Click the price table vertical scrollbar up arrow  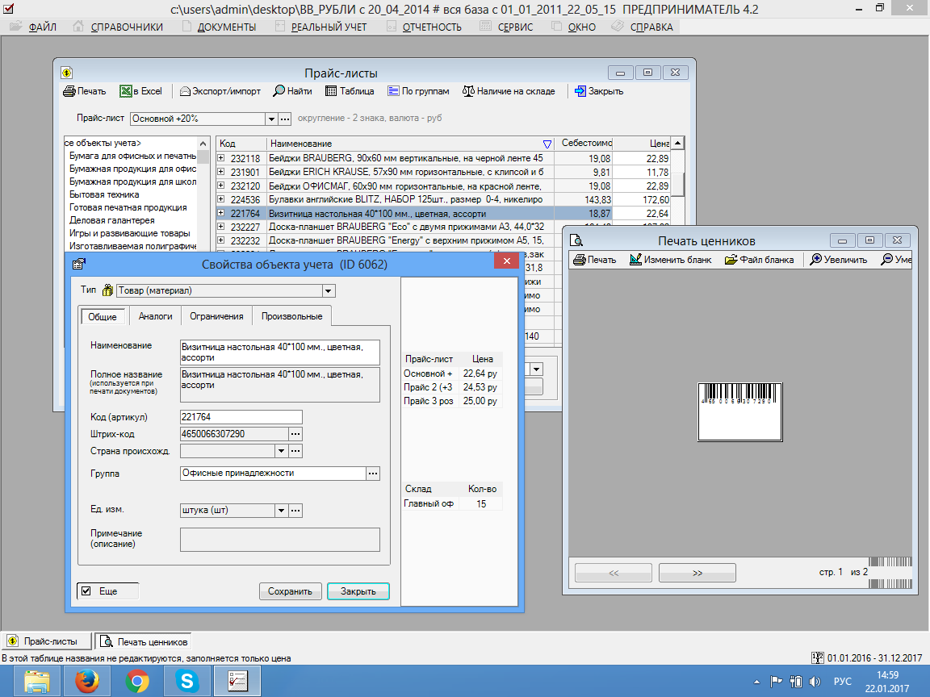(677, 144)
